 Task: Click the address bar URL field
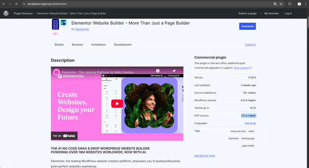[x=148, y=4]
